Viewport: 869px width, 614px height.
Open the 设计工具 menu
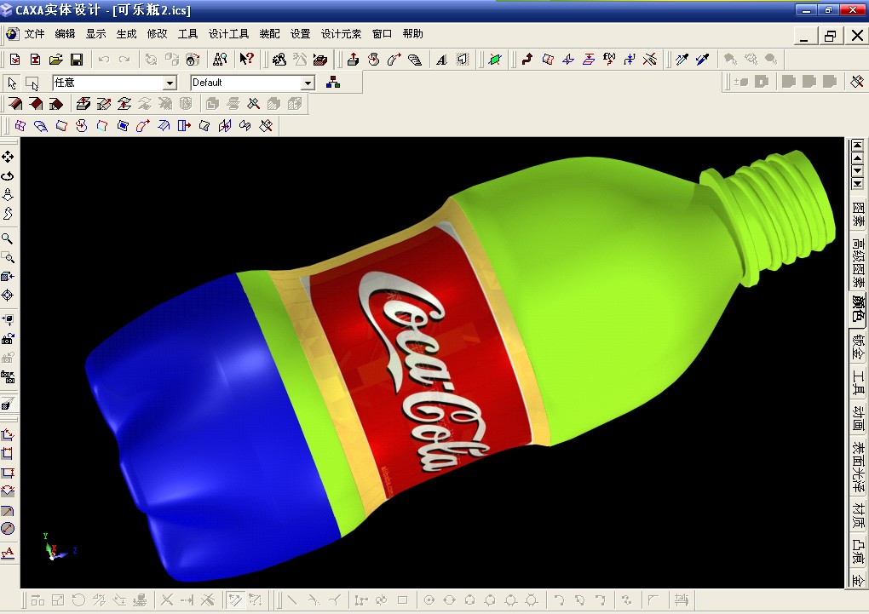[228, 34]
